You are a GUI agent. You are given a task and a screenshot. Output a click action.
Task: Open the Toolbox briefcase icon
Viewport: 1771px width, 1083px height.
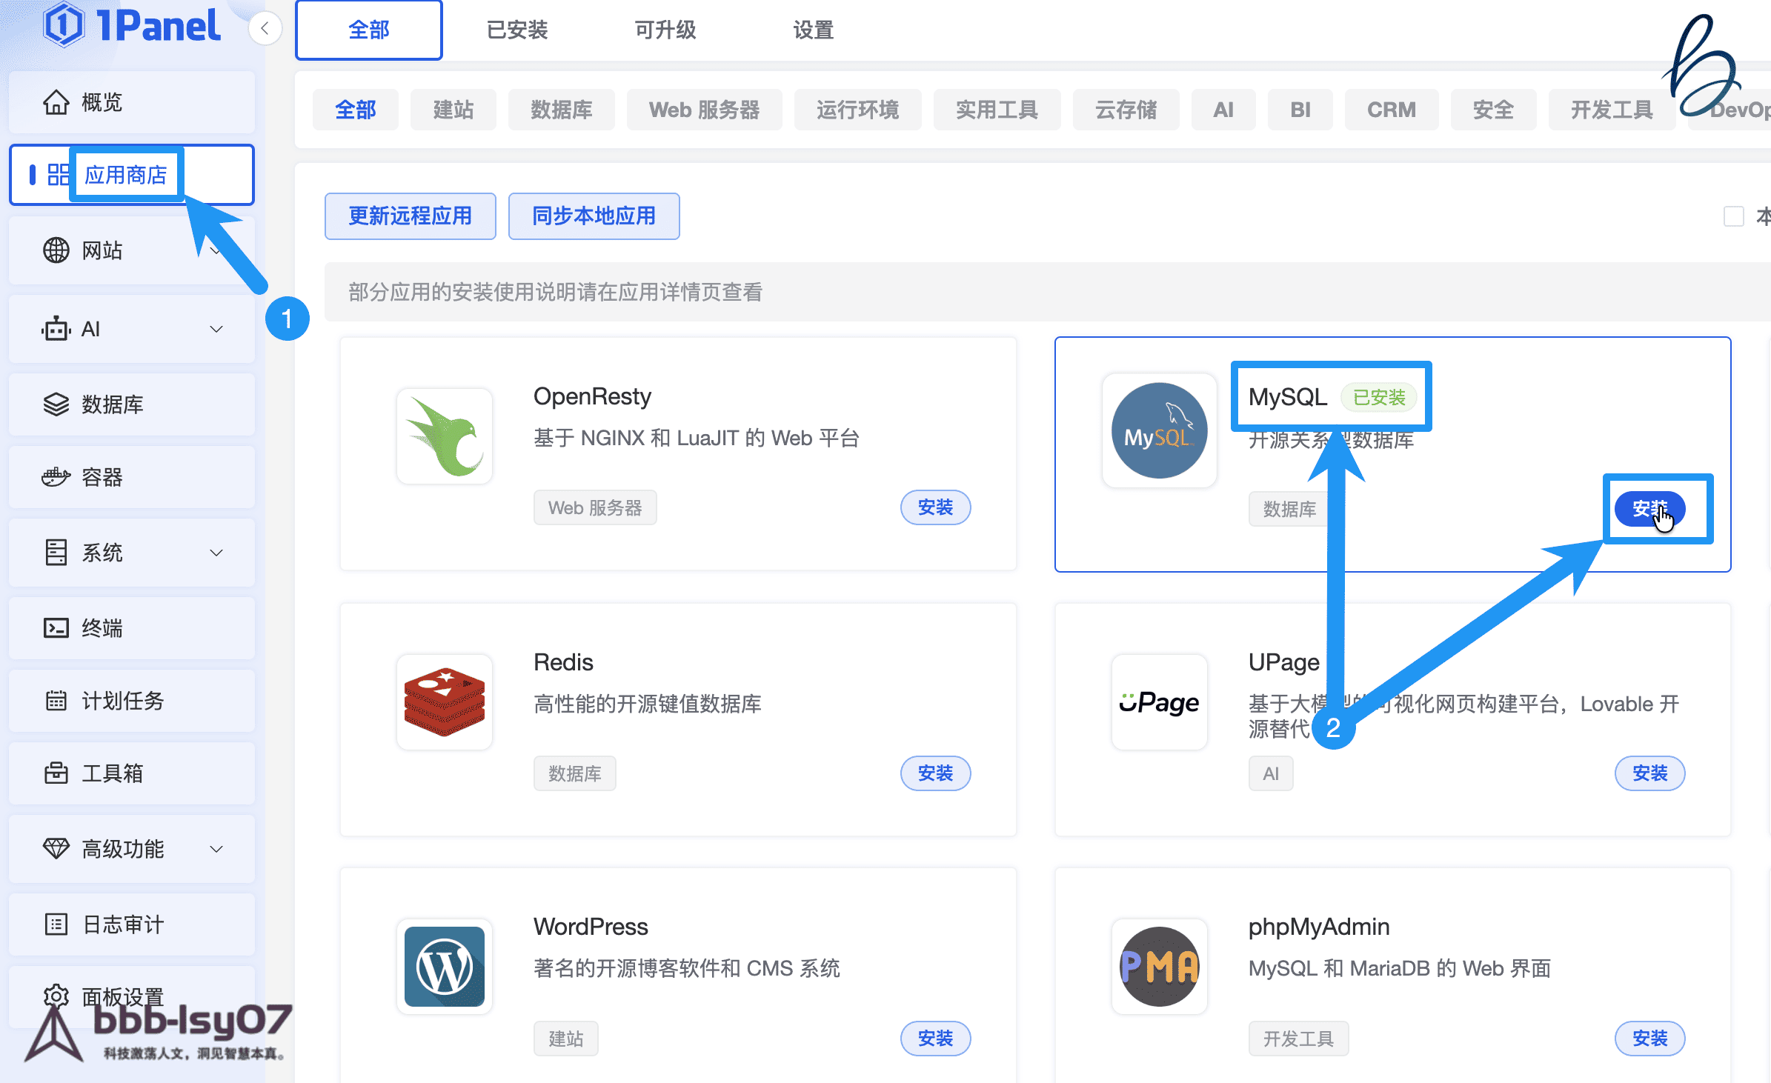click(x=56, y=773)
